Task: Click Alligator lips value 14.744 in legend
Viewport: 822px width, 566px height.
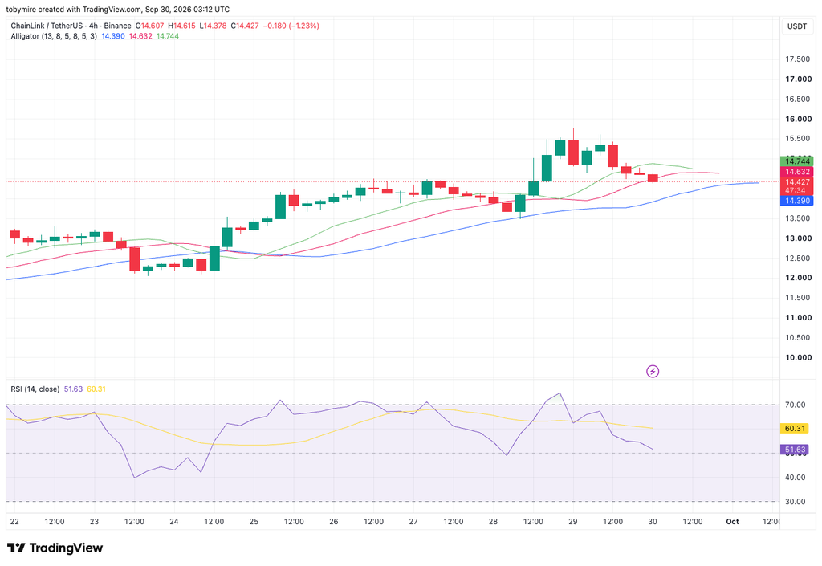Action: click(168, 36)
